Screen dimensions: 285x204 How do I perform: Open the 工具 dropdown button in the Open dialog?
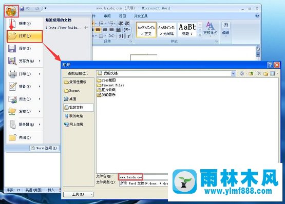click(78, 194)
